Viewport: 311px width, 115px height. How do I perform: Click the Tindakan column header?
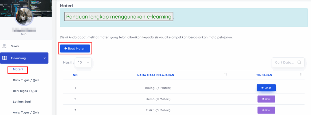[264, 75]
